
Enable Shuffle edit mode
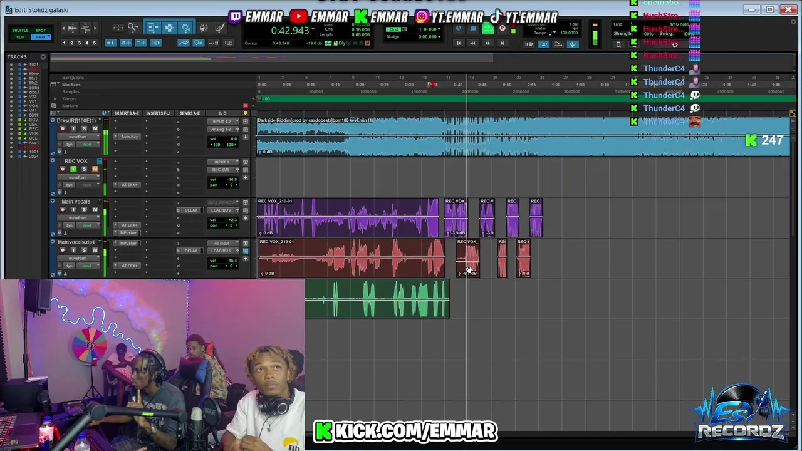[20, 30]
